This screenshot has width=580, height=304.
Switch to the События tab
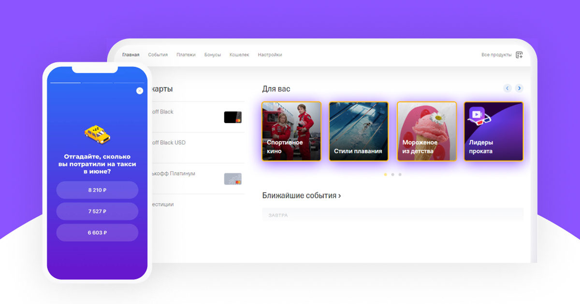coord(158,55)
